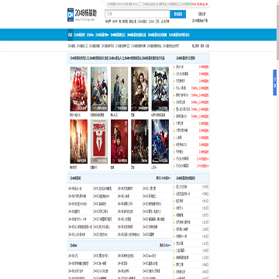Click the small green icon below the search bar
Screen dimensions: 279x279
point(162,22)
